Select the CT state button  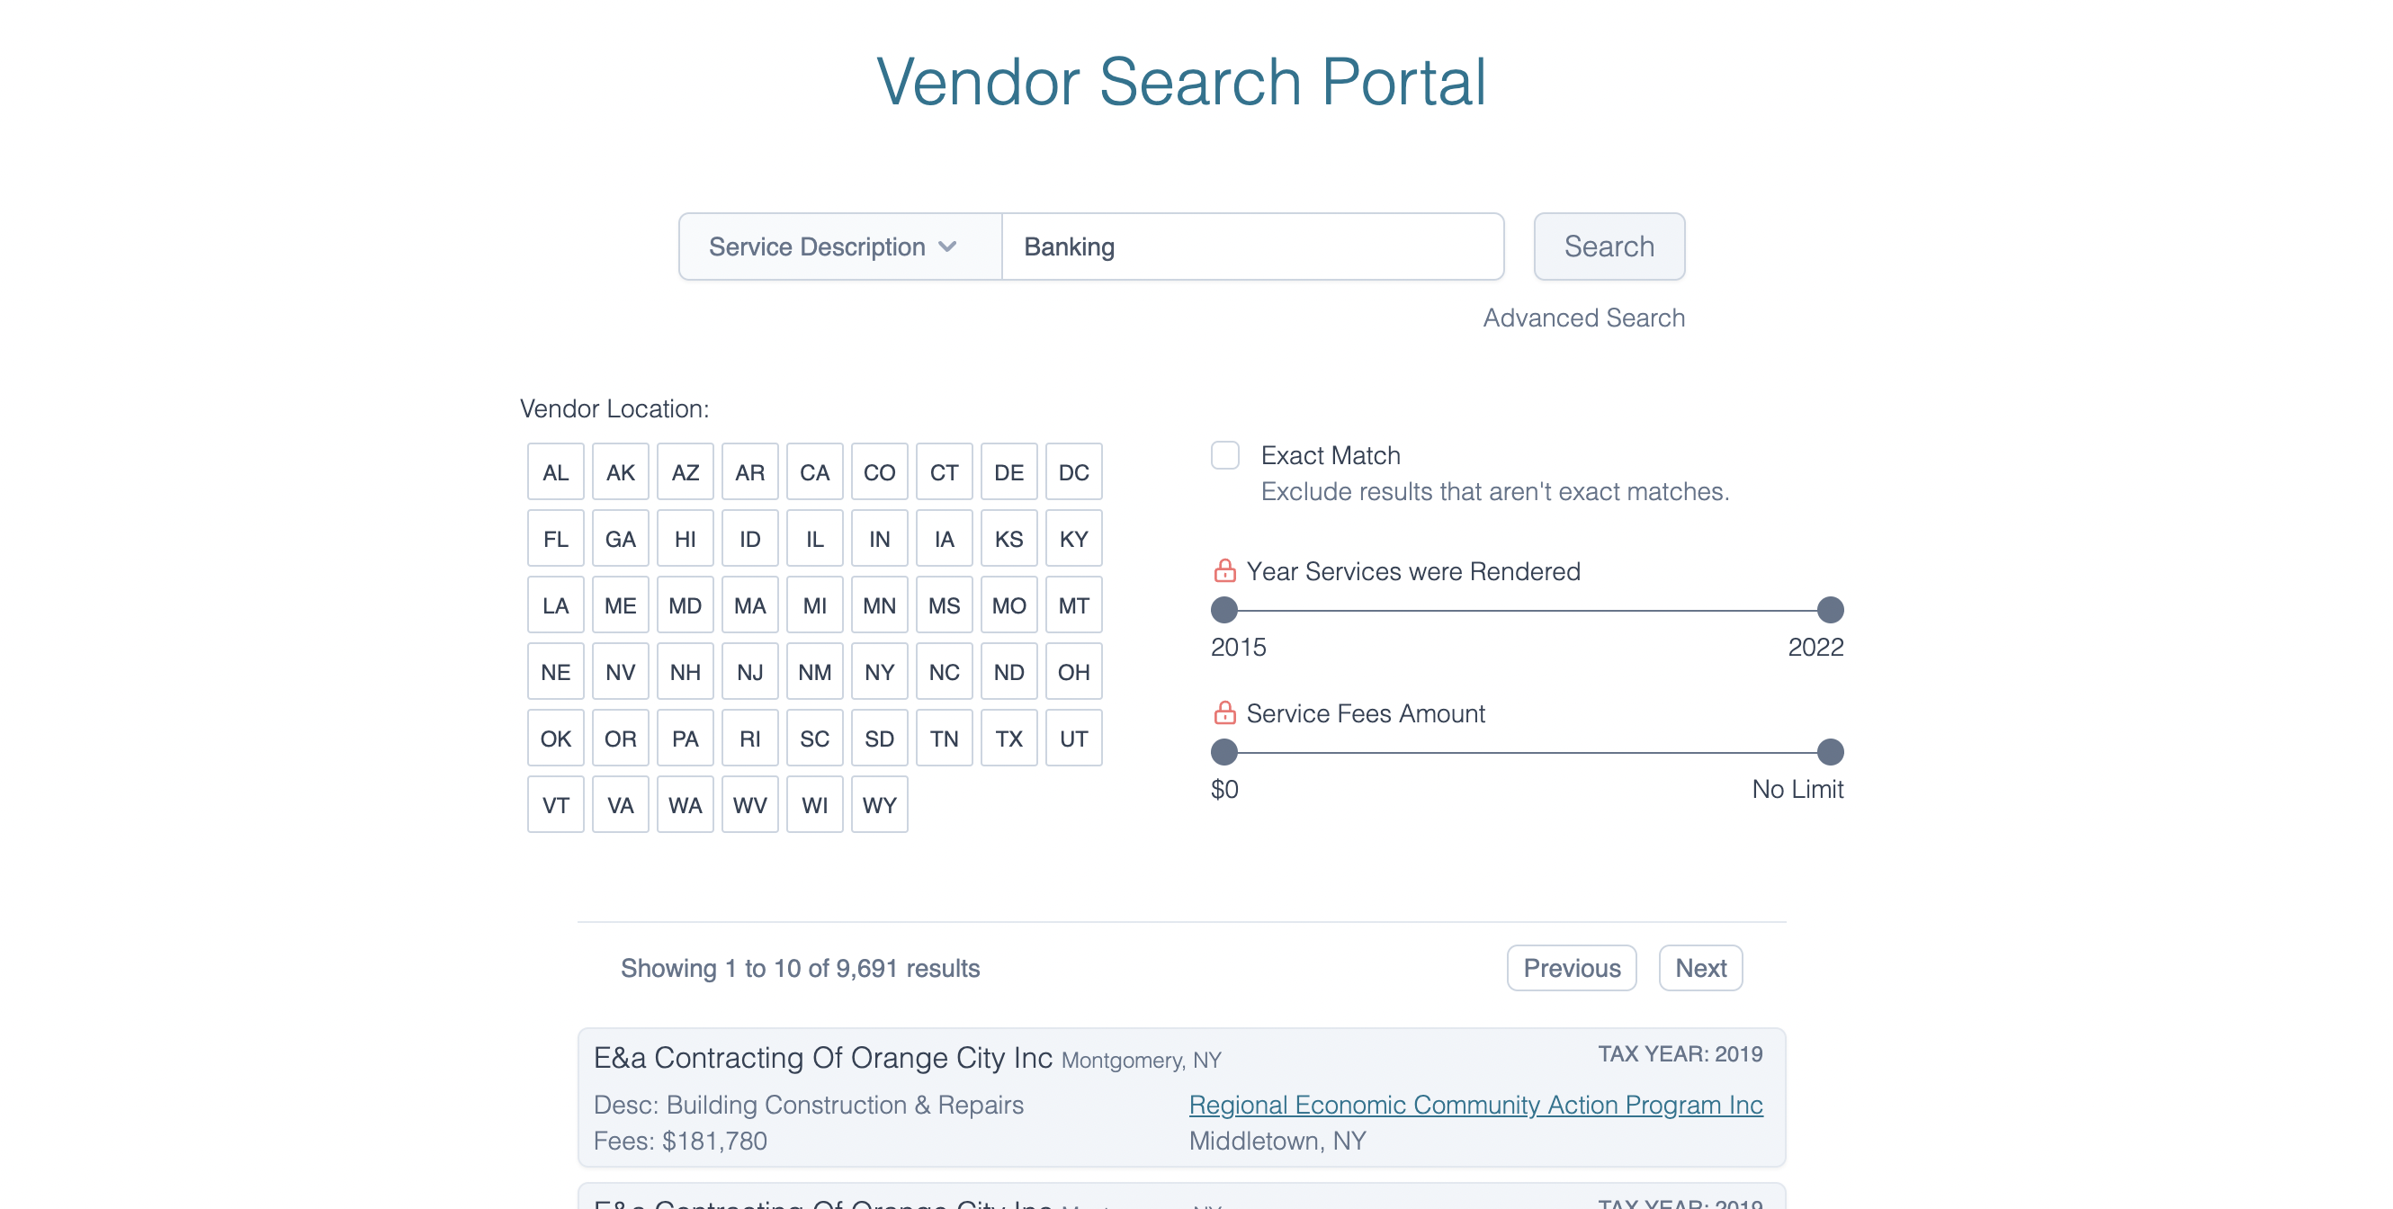click(944, 471)
